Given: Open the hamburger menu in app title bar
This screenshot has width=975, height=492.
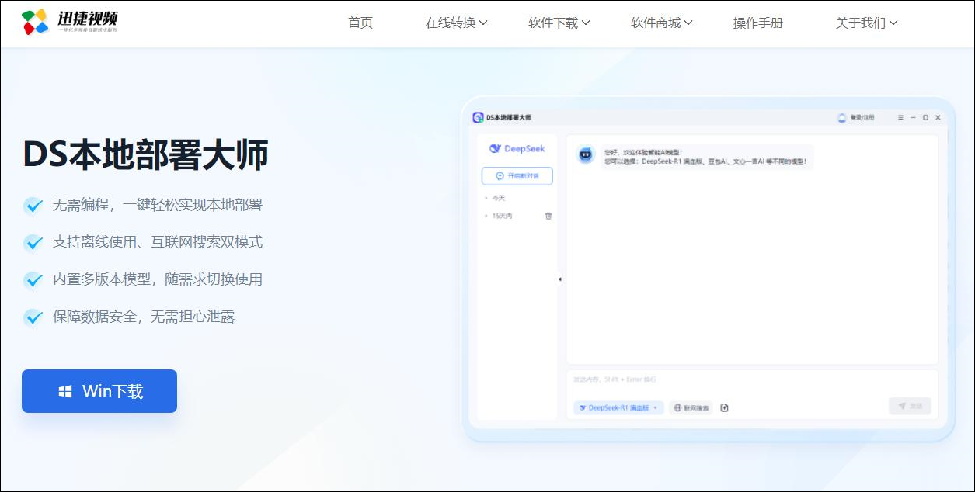Looking at the screenshot, I should (x=900, y=118).
